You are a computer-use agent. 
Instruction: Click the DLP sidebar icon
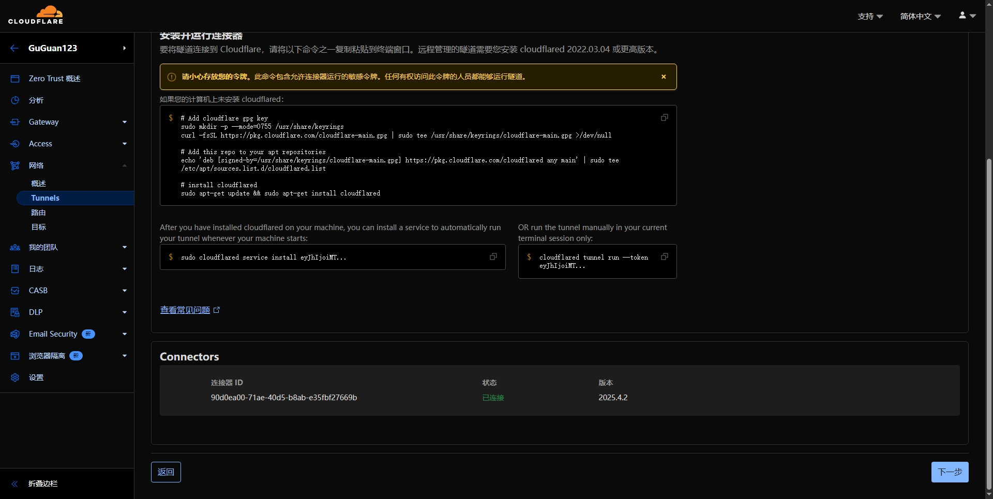(15, 312)
